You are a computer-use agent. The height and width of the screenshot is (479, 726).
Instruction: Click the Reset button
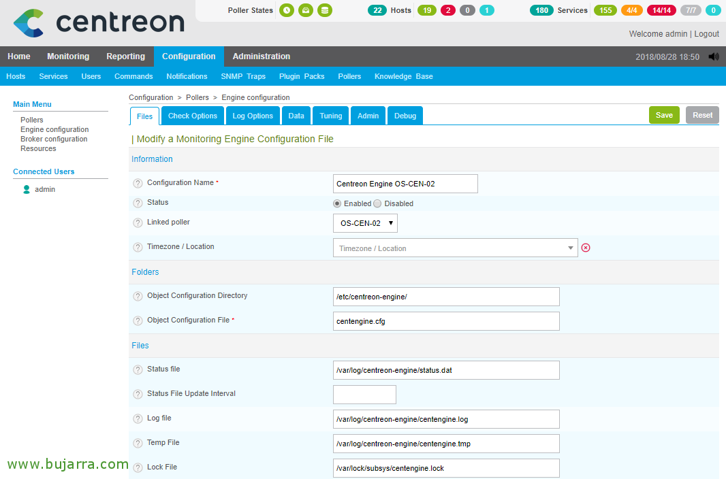tap(702, 115)
